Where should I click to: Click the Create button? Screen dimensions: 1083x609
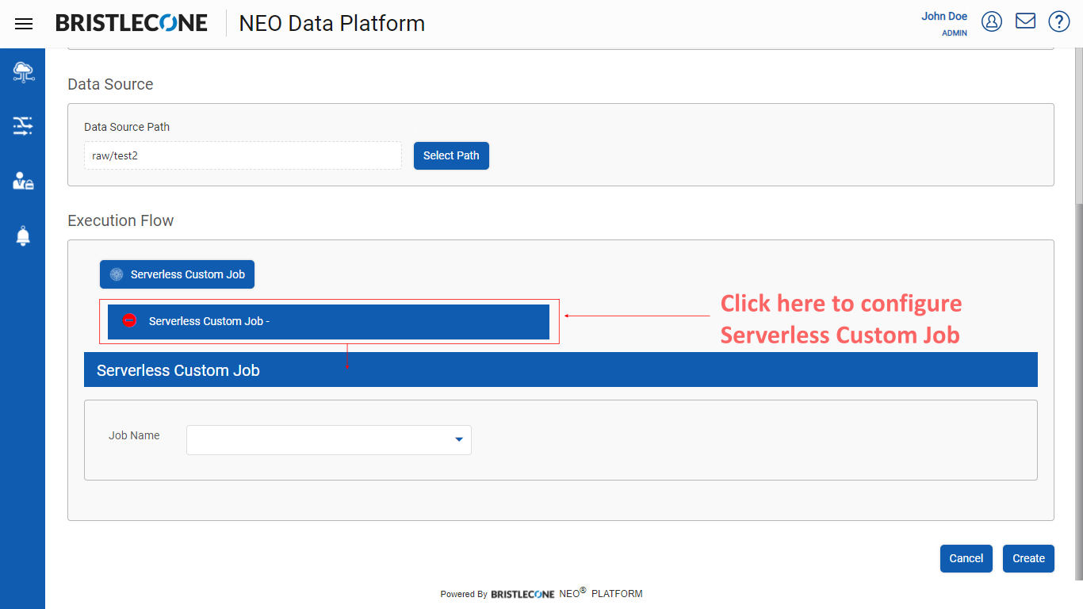pos(1028,558)
